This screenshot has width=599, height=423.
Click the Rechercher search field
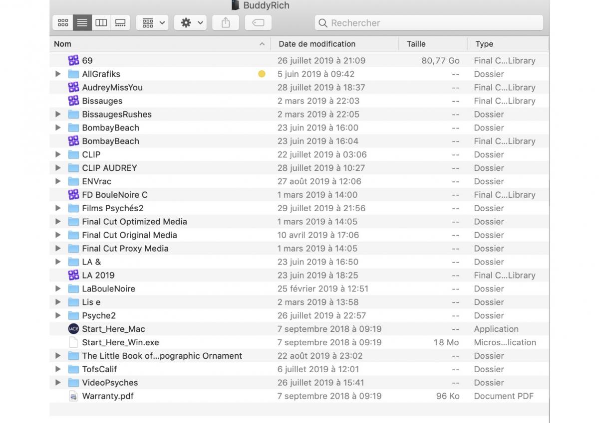click(x=429, y=23)
